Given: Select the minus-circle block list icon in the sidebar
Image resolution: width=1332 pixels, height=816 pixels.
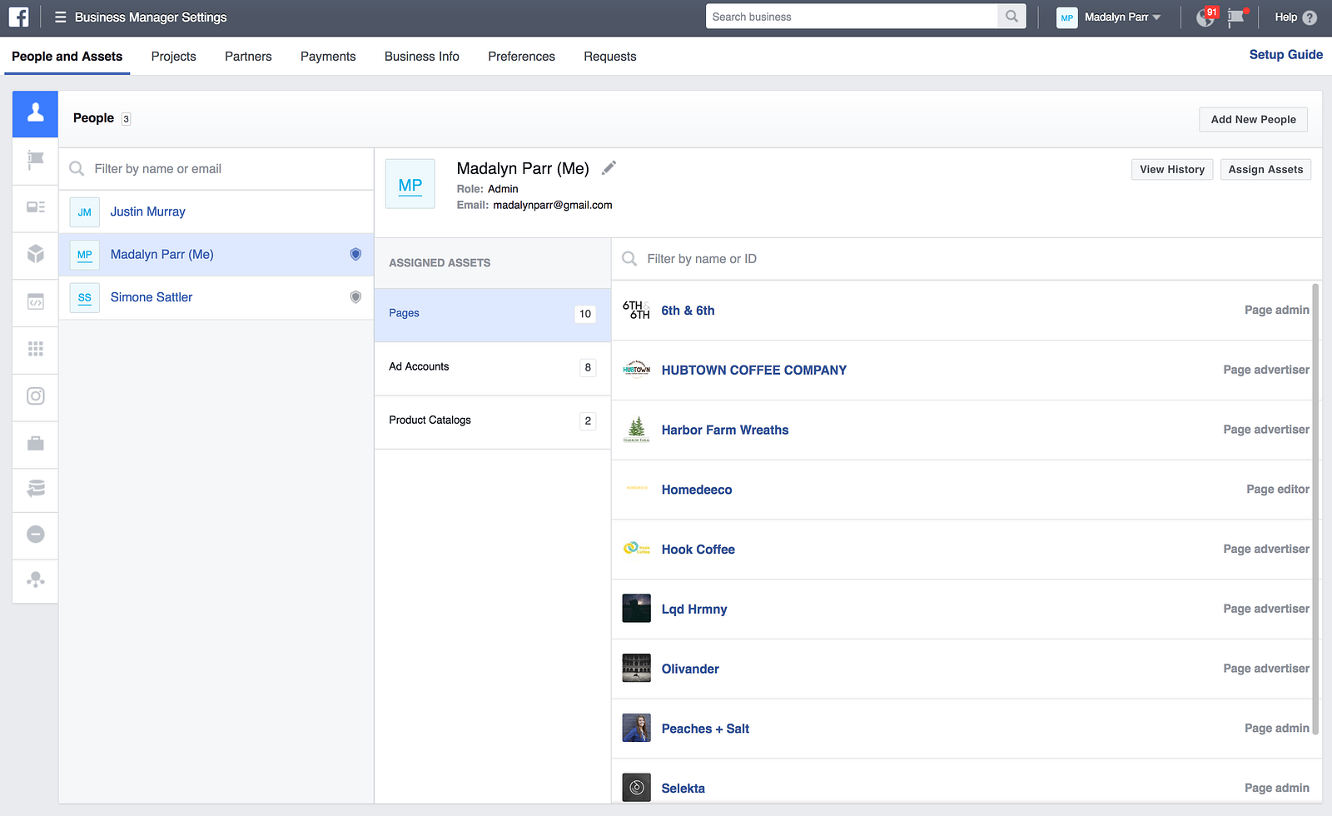Looking at the screenshot, I should [x=35, y=535].
